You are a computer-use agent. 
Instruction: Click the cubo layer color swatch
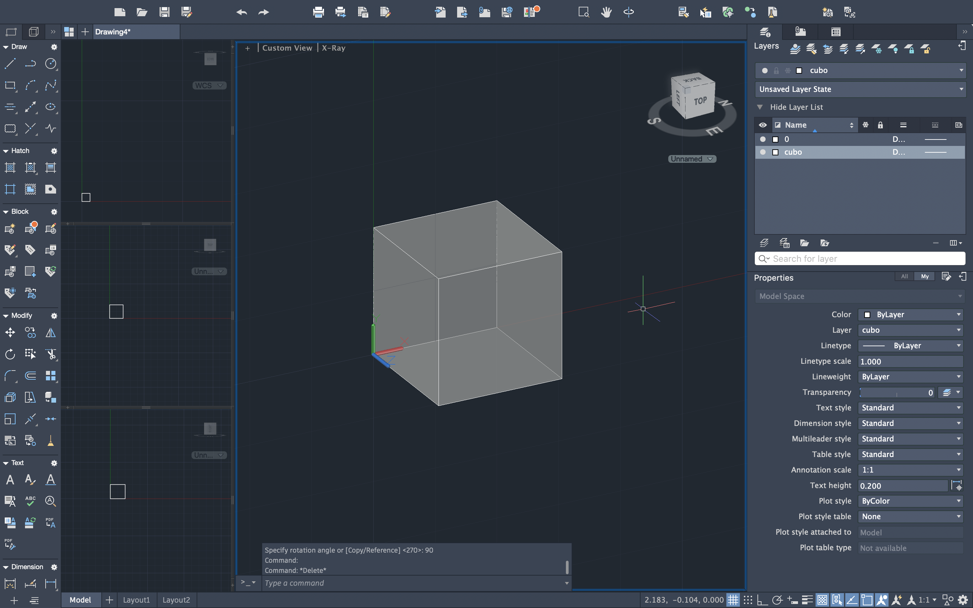click(x=776, y=152)
